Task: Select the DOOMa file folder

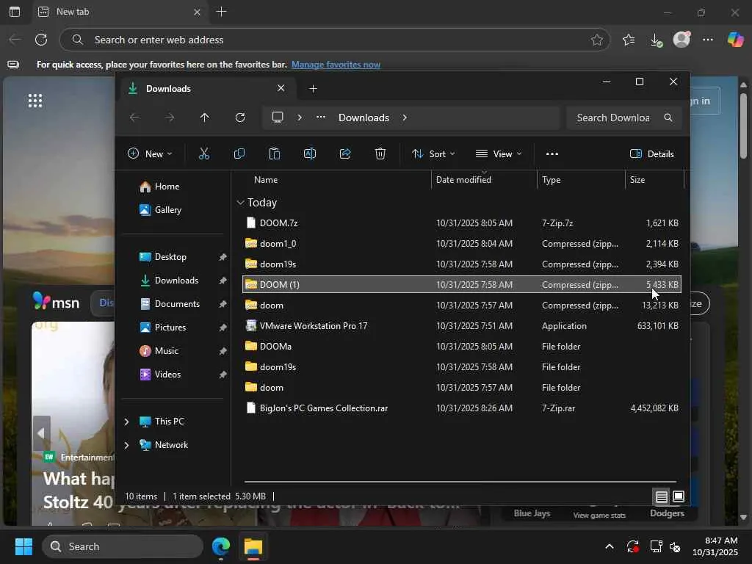Action: 462,347
